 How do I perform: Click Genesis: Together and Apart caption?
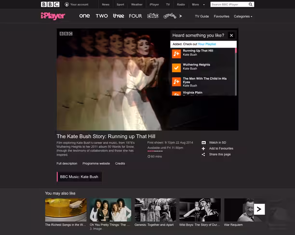pyautogui.click(x=154, y=225)
